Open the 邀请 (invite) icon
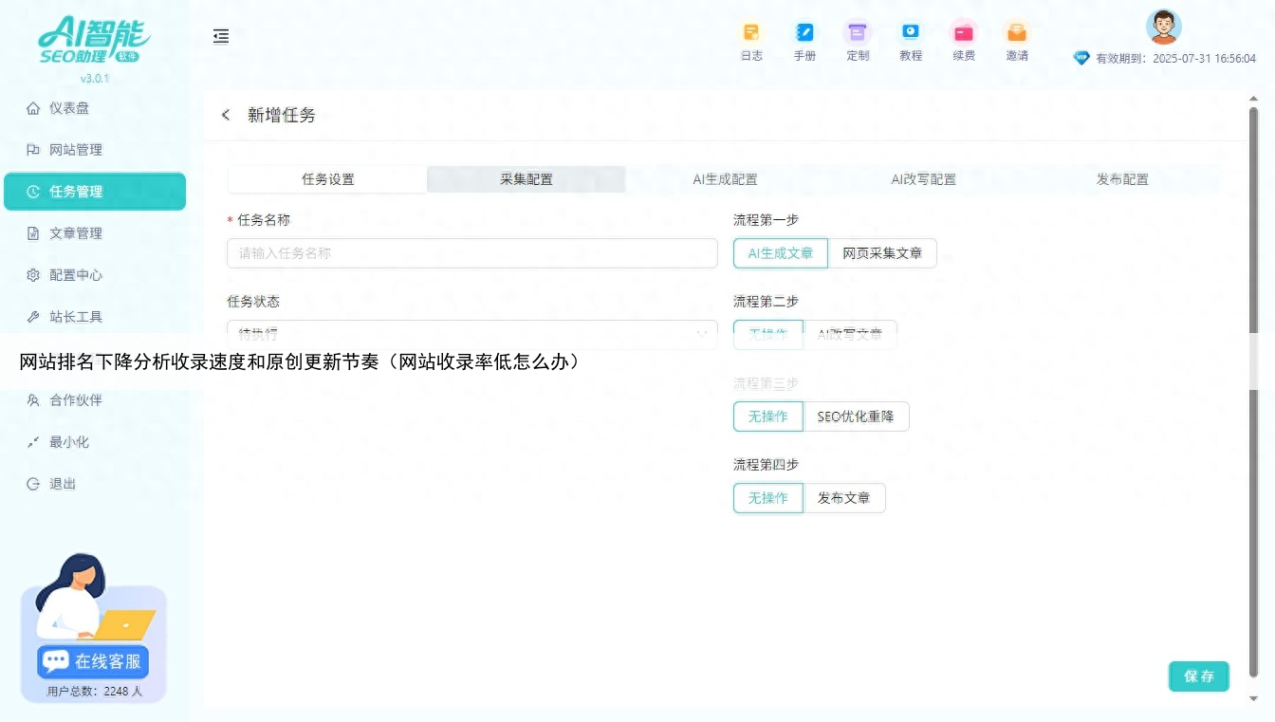This screenshot has height=722, width=1275. (x=1017, y=38)
